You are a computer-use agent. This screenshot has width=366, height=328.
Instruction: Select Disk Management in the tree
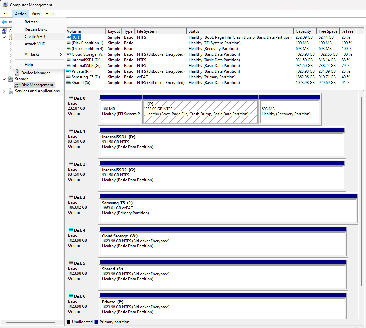click(37, 85)
